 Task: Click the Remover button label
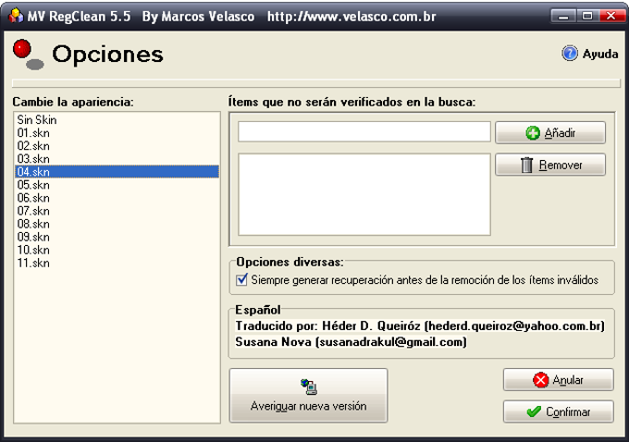tap(561, 165)
